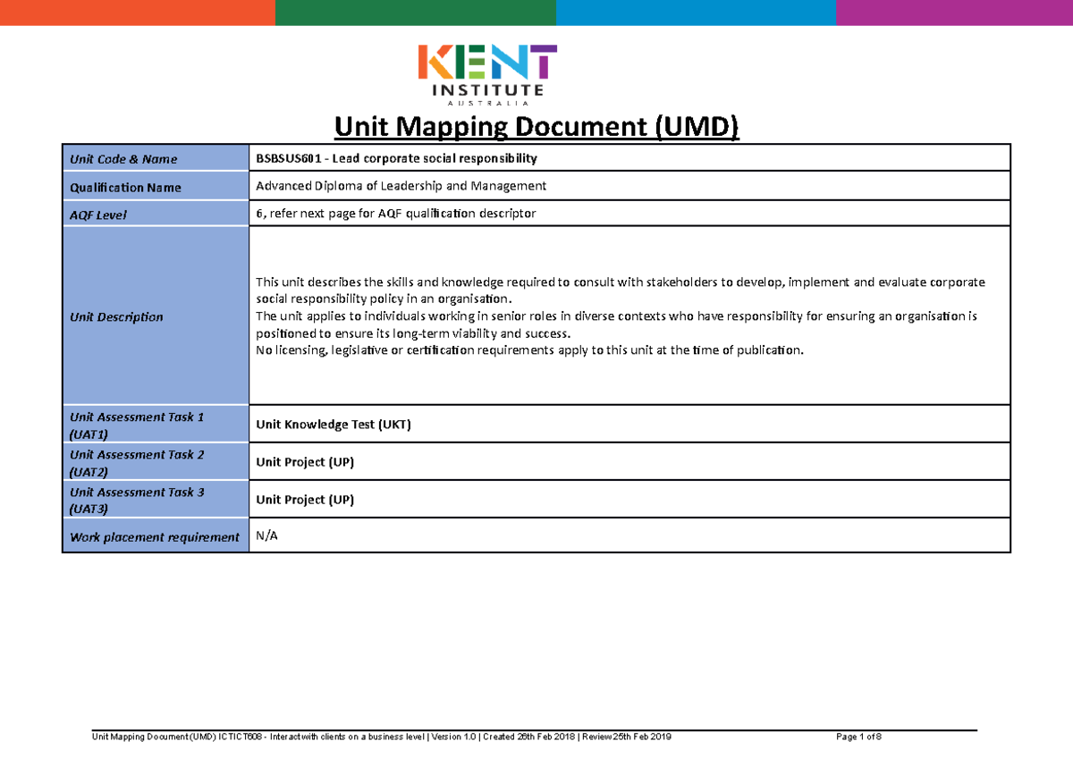Select the Page 1 of 8 footer text
Image resolution: width=1073 pixels, height=758 pixels.
[858, 738]
